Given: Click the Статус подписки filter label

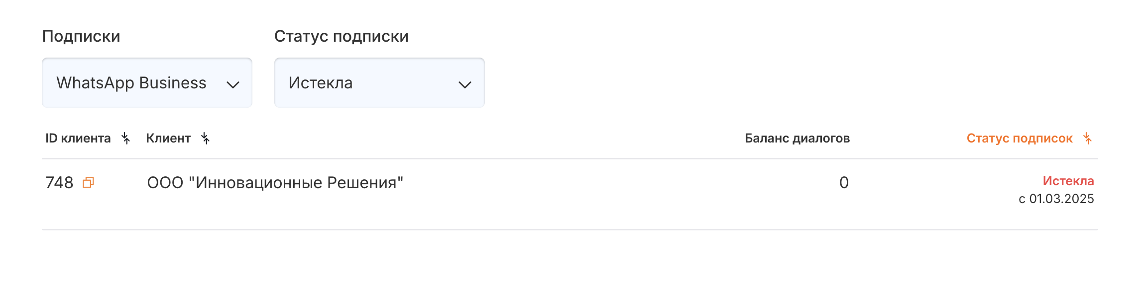Looking at the screenshot, I should [x=341, y=36].
